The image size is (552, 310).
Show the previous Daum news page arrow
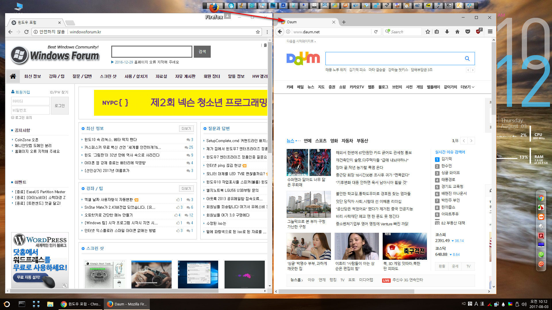[x=464, y=141]
